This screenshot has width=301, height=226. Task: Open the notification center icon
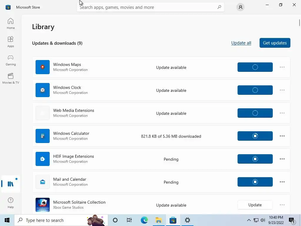click(292, 220)
